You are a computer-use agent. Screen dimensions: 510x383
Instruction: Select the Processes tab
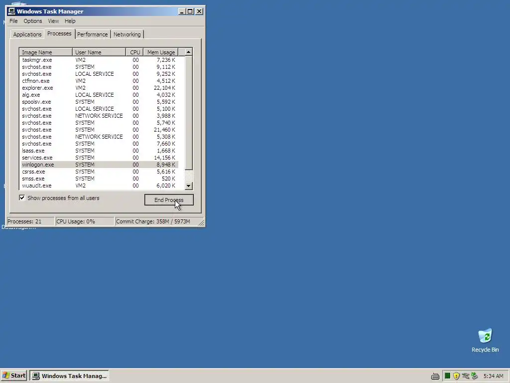[x=59, y=33]
